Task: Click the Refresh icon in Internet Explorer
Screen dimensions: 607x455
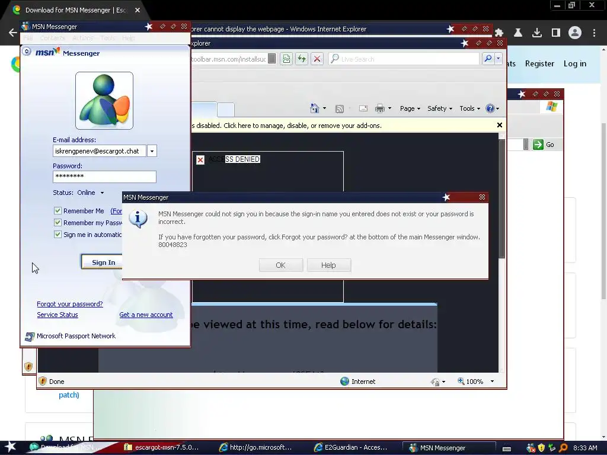Action: point(302,59)
